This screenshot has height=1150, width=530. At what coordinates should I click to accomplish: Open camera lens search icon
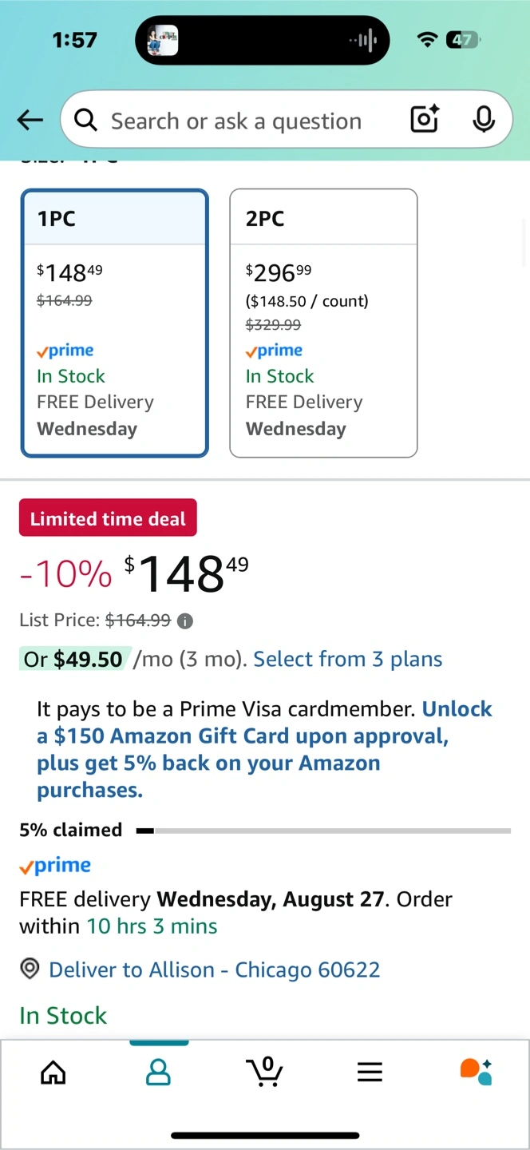coord(425,120)
